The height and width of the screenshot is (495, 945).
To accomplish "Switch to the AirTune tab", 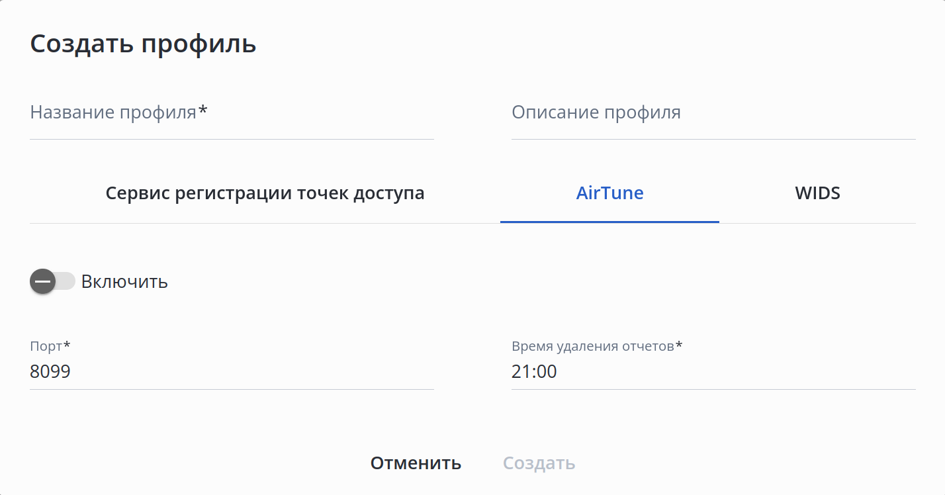I will point(609,193).
